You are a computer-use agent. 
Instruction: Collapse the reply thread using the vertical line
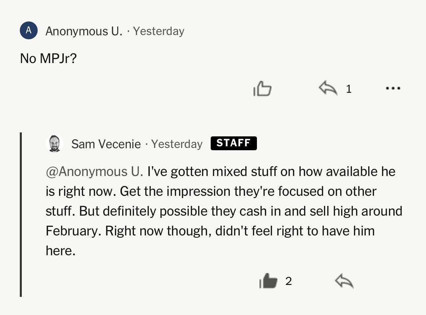(21, 215)
